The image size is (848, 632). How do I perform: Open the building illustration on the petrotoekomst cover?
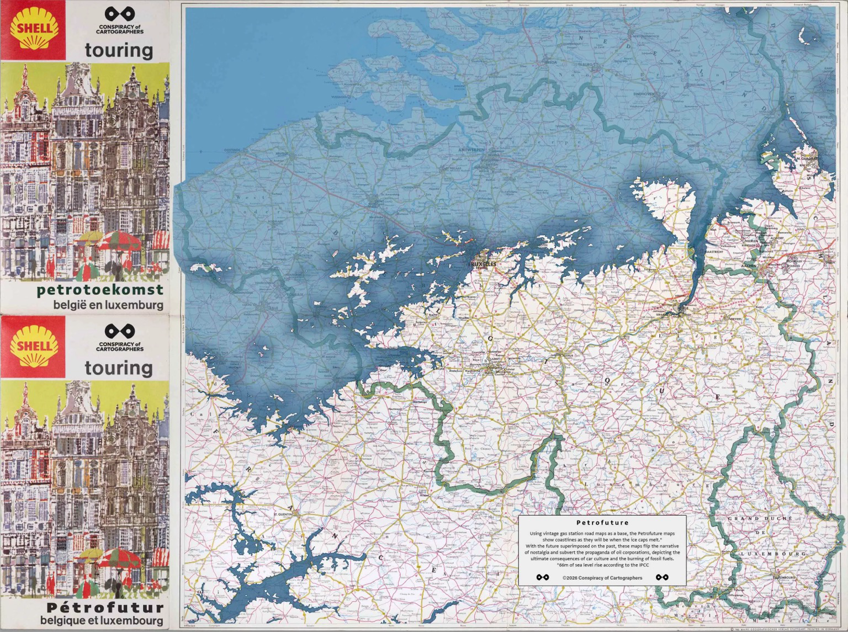(x=85, y=171)
